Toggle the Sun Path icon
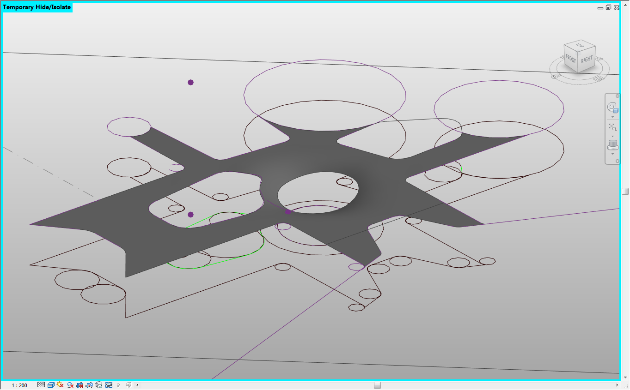630x390 pixels. tap(60, 385)
